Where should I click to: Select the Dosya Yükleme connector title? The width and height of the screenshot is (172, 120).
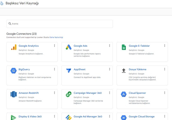pos(138,69)
